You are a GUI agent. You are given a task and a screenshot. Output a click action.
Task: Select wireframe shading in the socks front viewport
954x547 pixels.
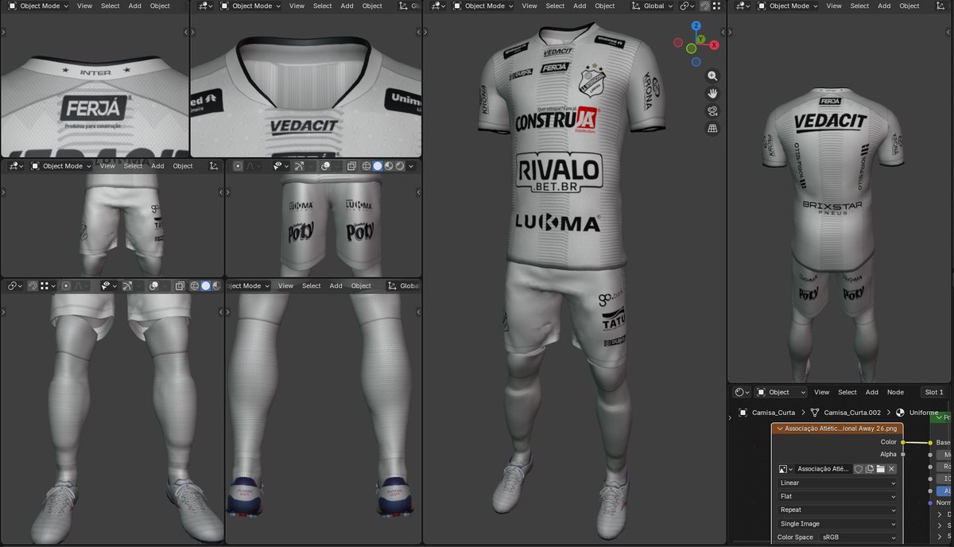[195, 285]
